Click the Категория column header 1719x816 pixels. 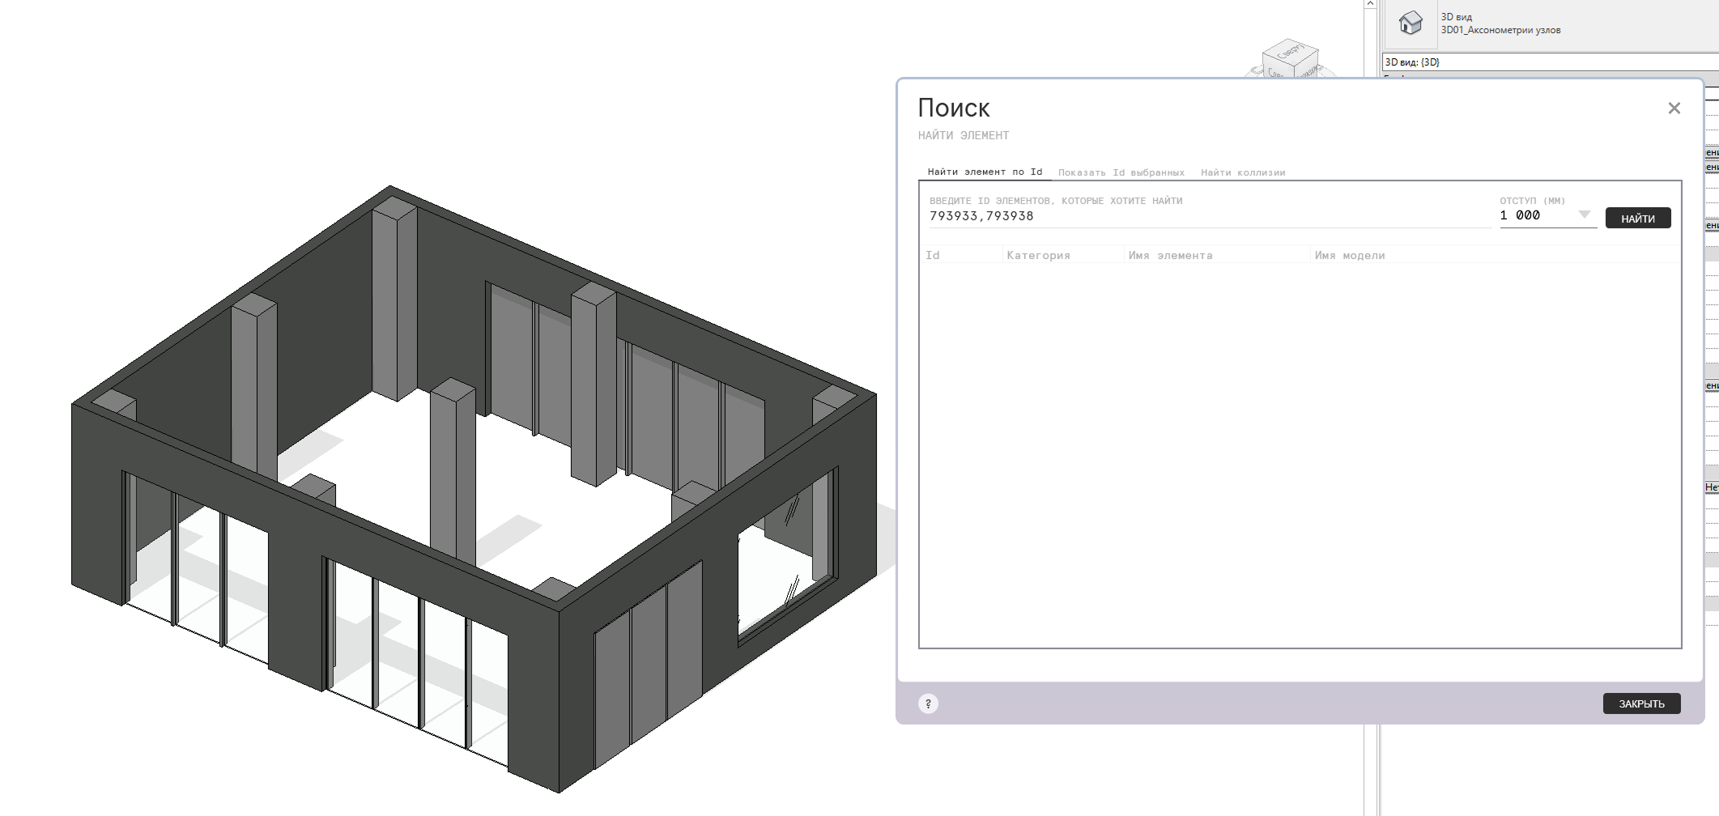(1038, 255)
